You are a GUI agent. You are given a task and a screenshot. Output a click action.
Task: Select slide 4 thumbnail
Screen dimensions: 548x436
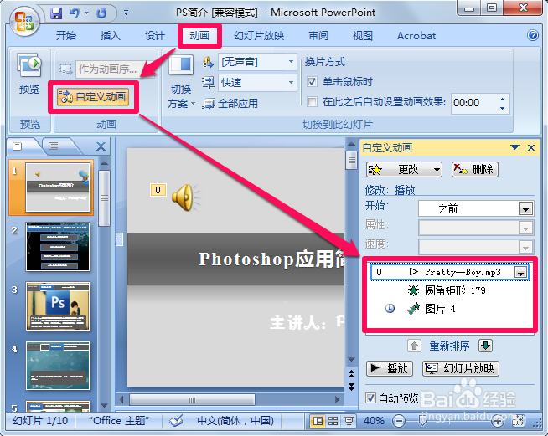coord(58,366)
